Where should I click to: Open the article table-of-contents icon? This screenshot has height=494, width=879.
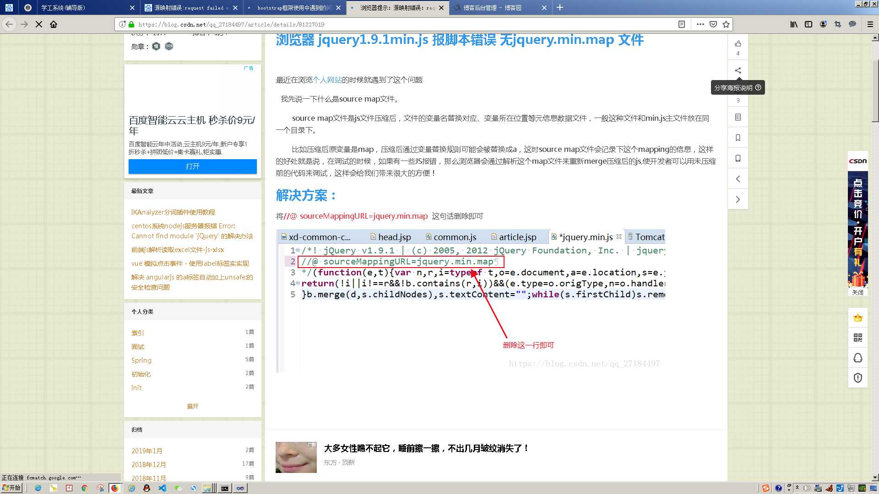[738, 117]
